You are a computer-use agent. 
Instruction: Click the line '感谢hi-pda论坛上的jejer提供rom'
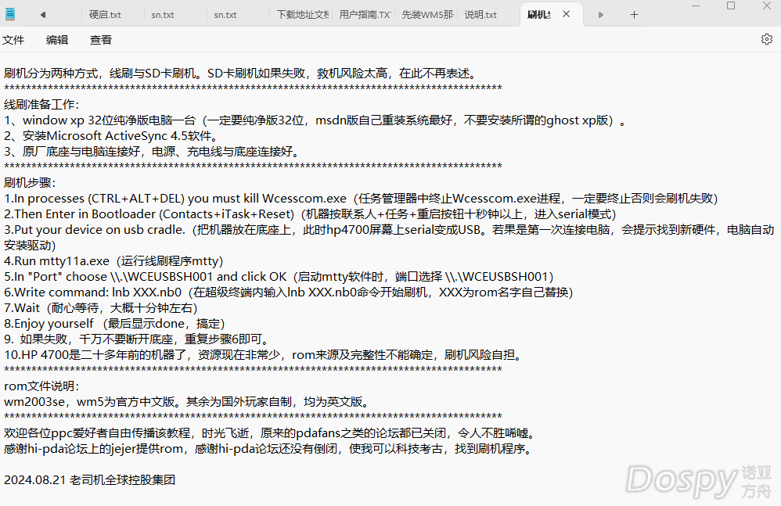269,449
